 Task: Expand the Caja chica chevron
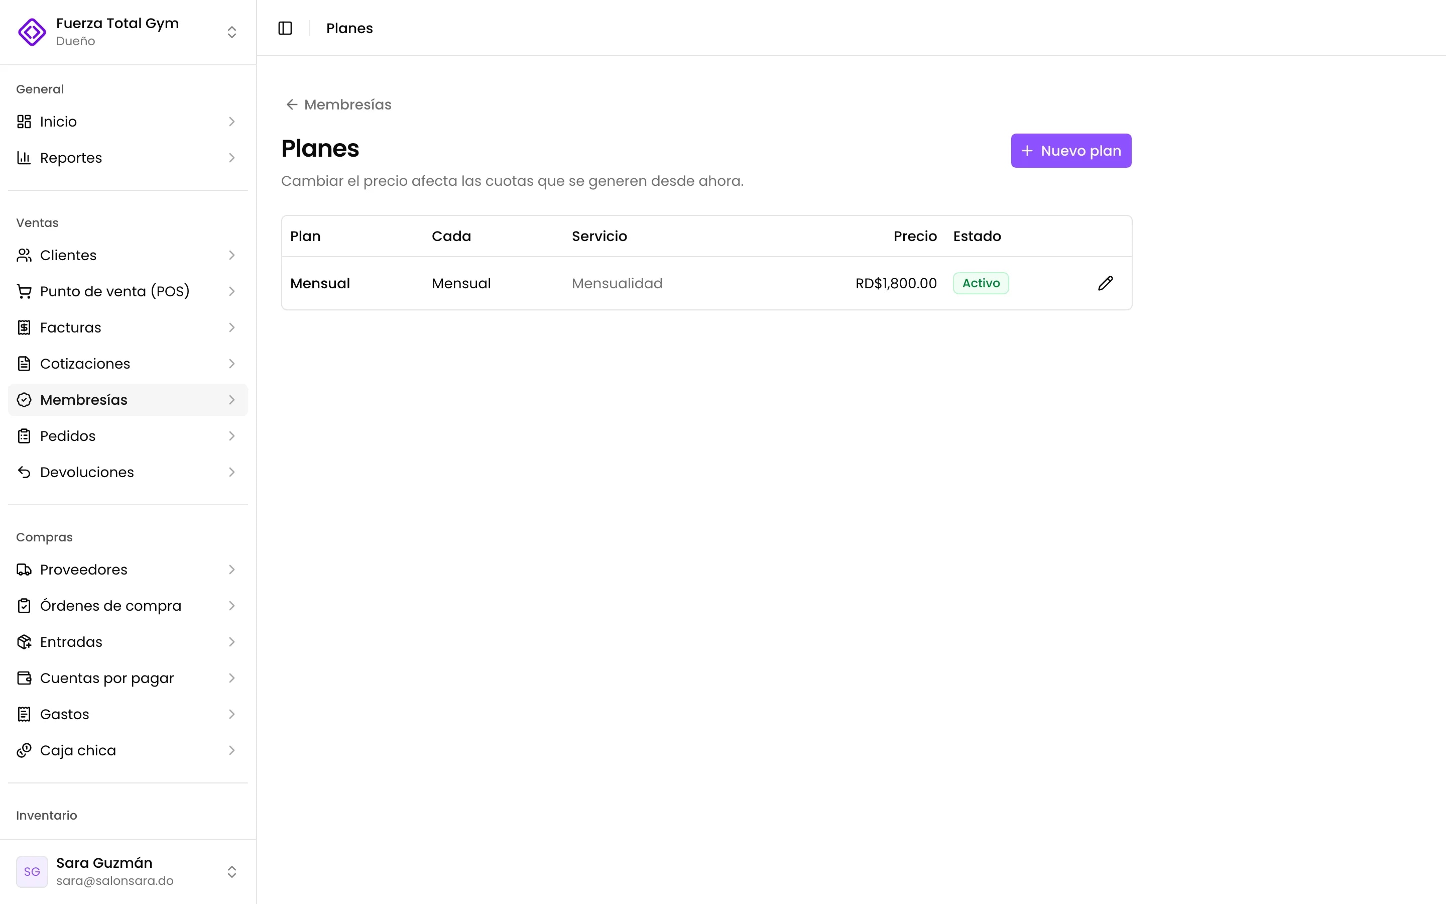232,750
